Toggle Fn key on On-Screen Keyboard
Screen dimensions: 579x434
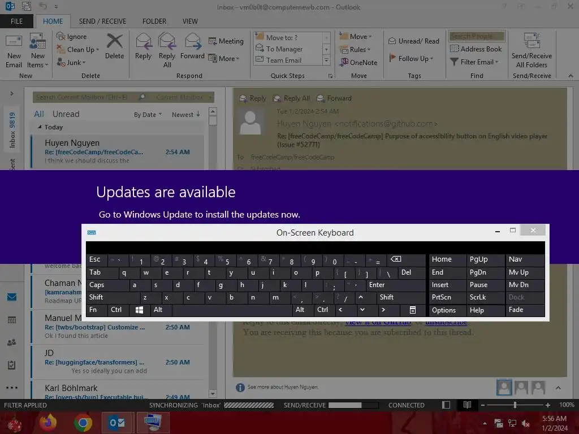pos(97,310)
